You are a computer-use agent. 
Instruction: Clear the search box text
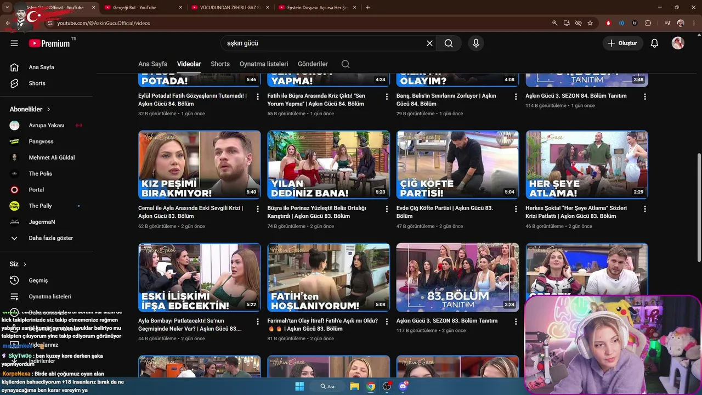429,43
